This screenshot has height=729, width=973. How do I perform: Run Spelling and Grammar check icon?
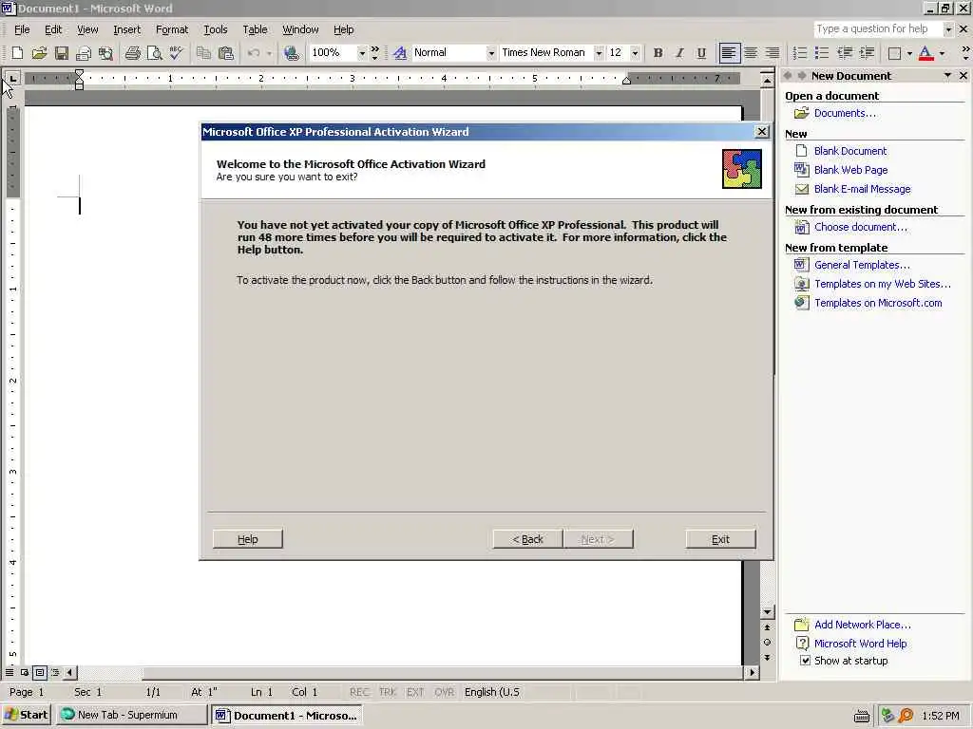[176, 53]
